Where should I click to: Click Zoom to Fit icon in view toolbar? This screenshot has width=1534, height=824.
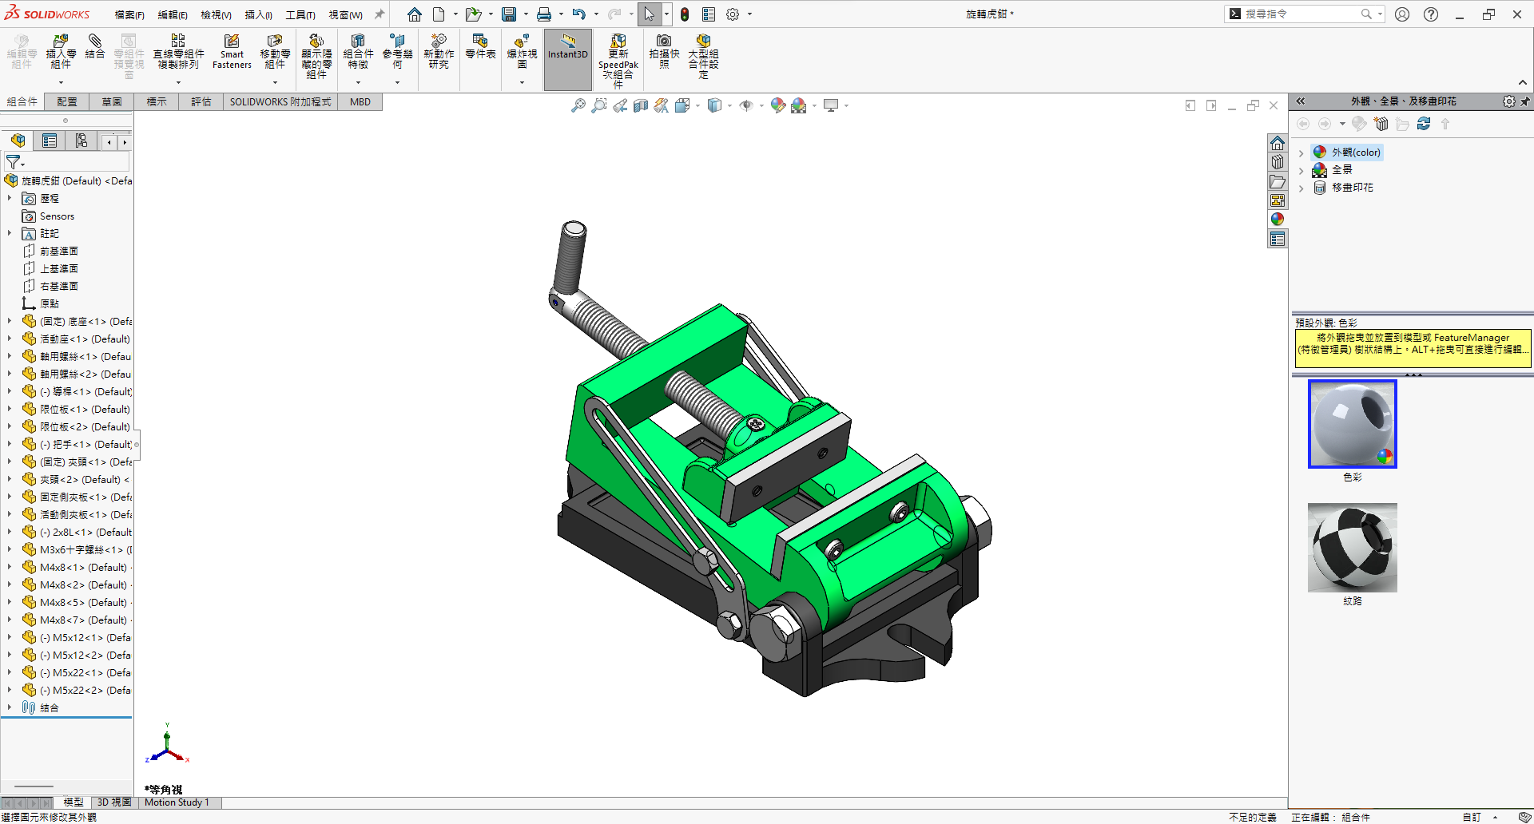click(578, 105)
